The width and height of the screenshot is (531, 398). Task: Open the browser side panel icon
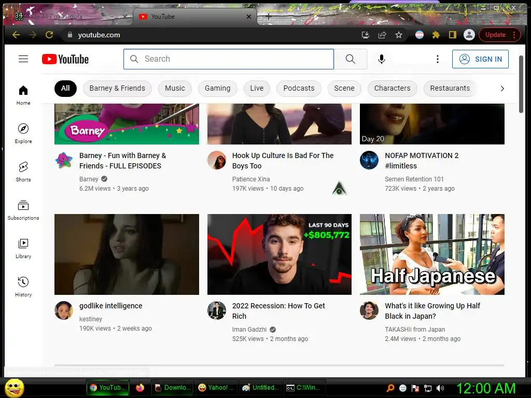click(452, 35)
